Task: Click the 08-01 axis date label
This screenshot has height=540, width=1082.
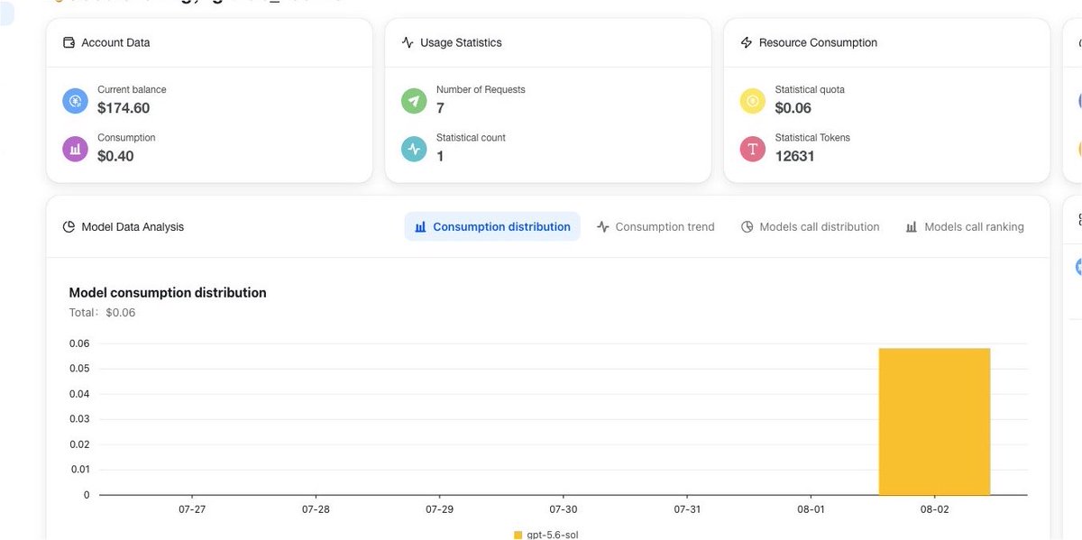Action: (811, 509)
